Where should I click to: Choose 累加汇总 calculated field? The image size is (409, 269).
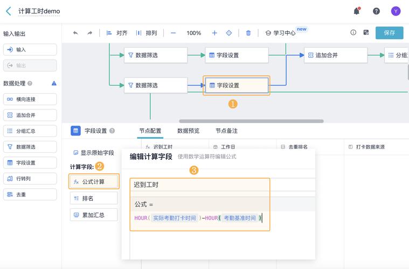point(94,215)
